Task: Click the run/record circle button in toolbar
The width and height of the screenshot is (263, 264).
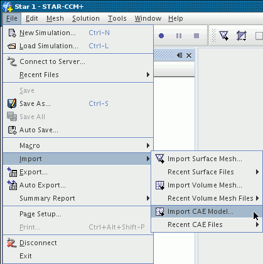Action: pos(161,36)
